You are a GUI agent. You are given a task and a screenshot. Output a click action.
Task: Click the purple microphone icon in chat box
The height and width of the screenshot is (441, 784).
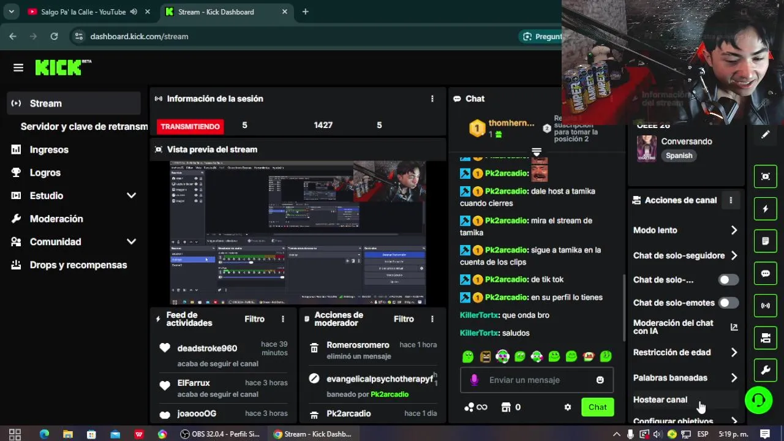click(x=474, y=380)
